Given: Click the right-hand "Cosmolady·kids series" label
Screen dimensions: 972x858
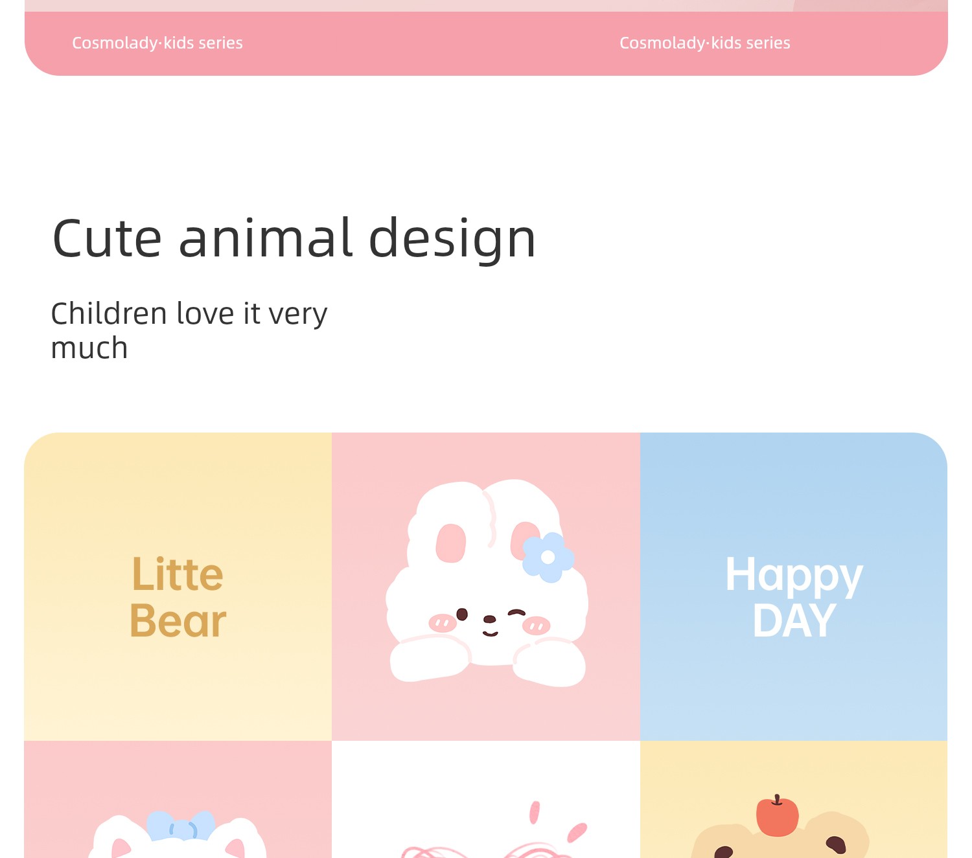Looking at the screenshot, I should point(705,43).
